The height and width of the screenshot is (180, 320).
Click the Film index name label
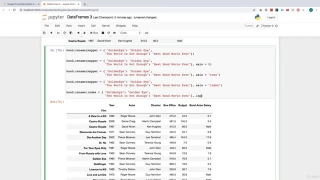[x=103, y=110]
